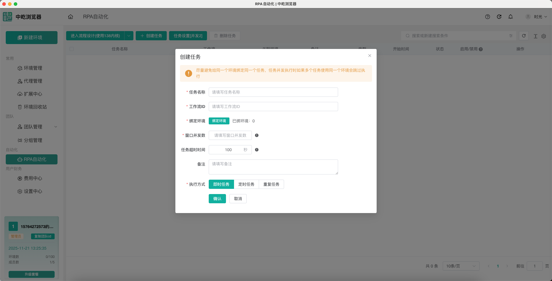This screenshot has height=281, width=552.
Task: Click the refresh icon beside the search box
Action: (x=524, y=36)
